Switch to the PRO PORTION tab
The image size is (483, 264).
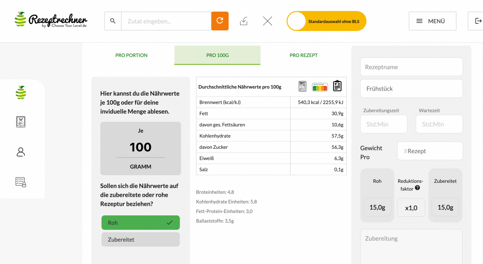click(131, 55)
